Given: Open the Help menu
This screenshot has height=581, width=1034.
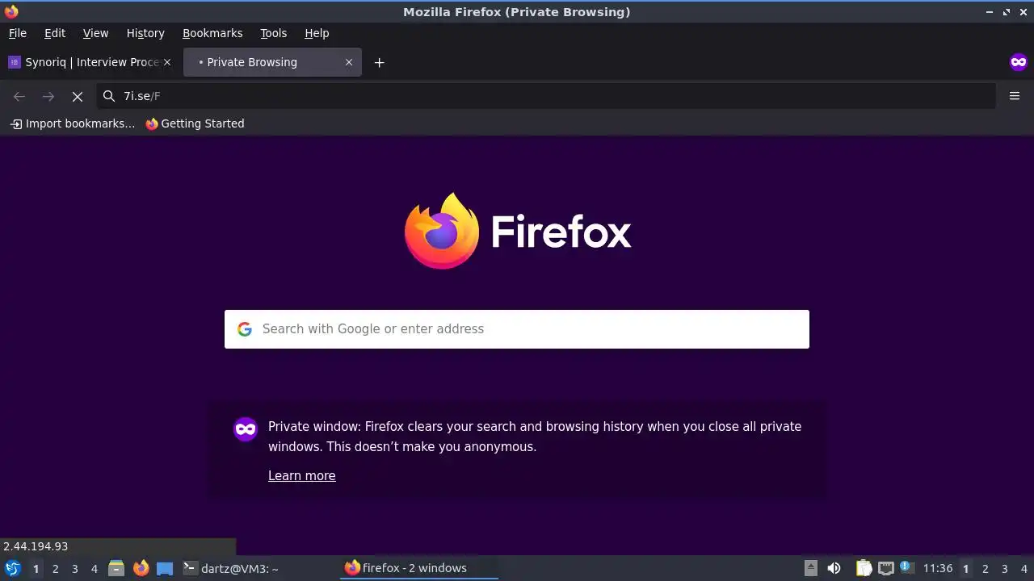Looking at the screenshot, I should point(317,33).
